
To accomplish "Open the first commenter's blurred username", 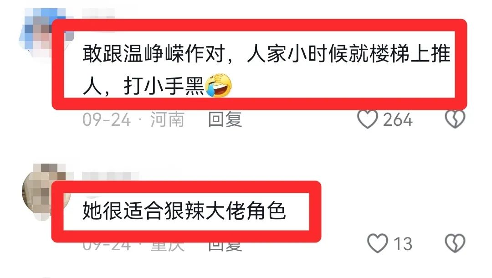I will pyautogui.click(x=98, y=14).
